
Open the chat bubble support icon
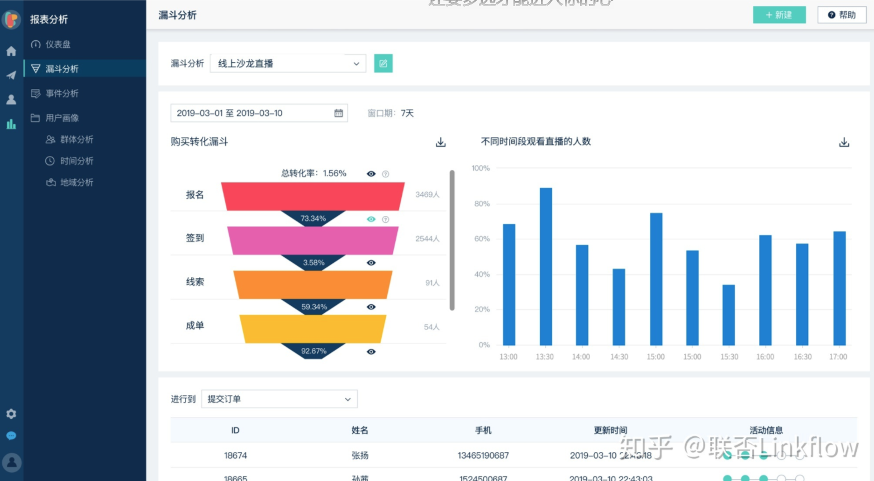pyautogui.click(x=11, y=436)
